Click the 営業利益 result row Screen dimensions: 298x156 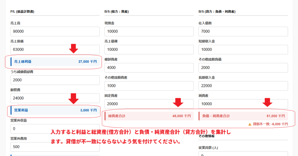pyautogui.click(x=55, y=110)
